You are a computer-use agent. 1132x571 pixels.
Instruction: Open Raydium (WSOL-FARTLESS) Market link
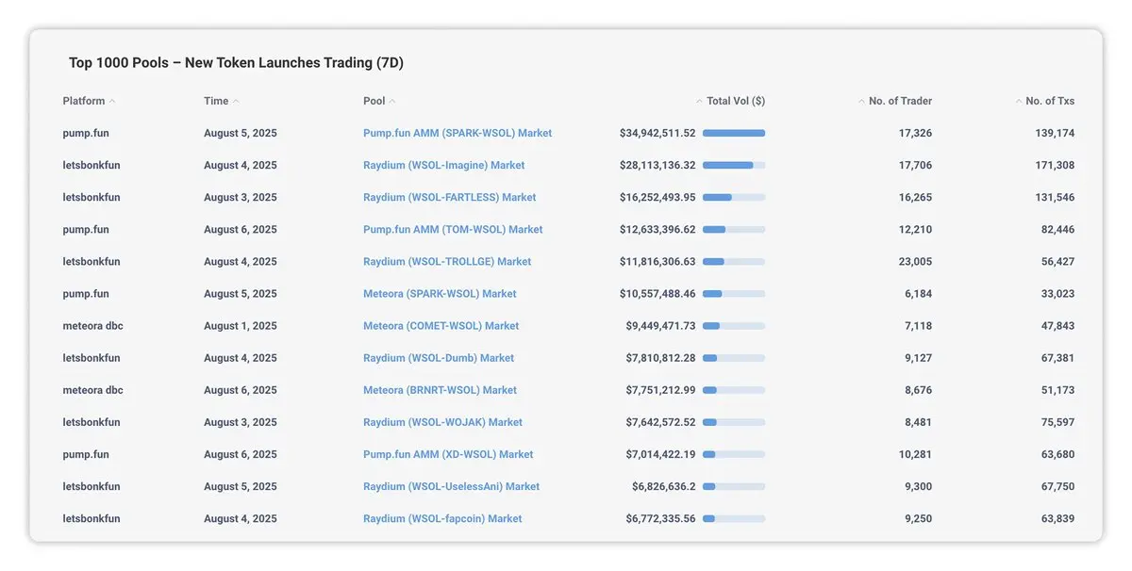point(450,198)
